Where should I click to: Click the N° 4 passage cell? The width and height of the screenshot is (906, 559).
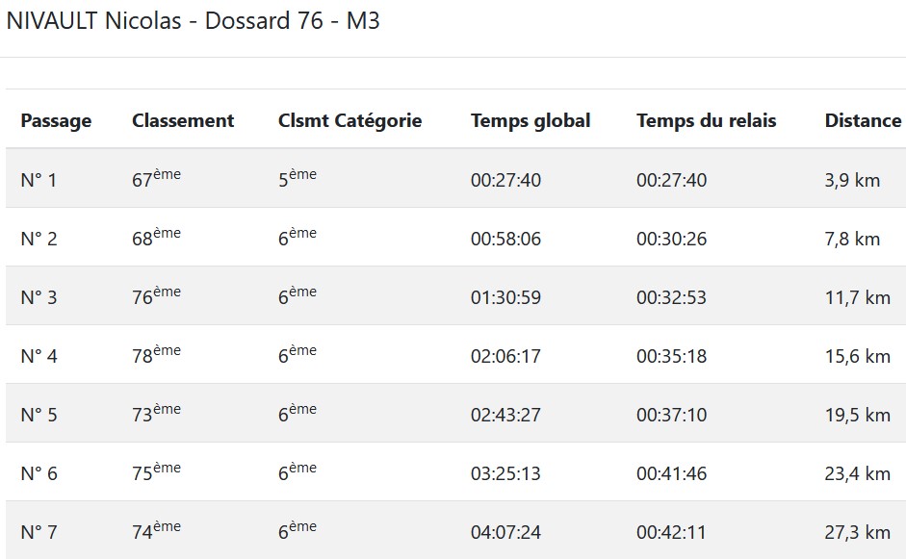39,356
